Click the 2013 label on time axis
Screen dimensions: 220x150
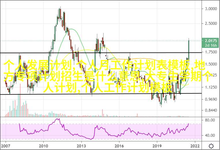coord(81,145)
